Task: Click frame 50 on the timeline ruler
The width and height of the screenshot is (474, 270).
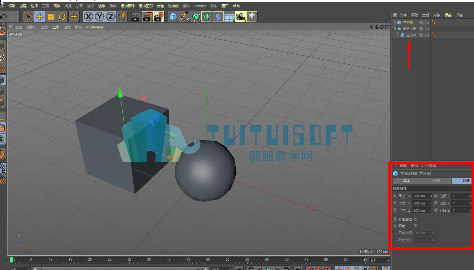Action: coord(208,260)
